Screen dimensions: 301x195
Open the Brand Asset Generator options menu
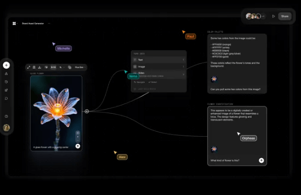49,24
